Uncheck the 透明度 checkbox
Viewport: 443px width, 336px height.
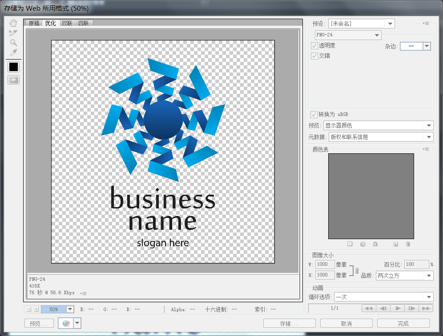tap(314, 46)
